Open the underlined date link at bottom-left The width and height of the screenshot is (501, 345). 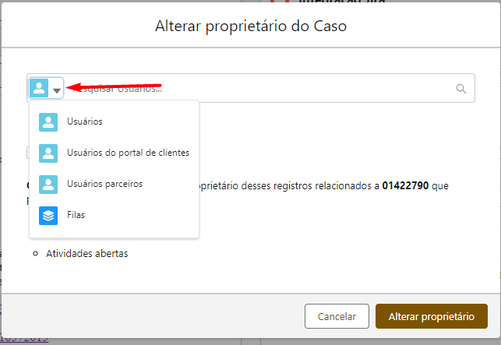click(x=24, y=339)
